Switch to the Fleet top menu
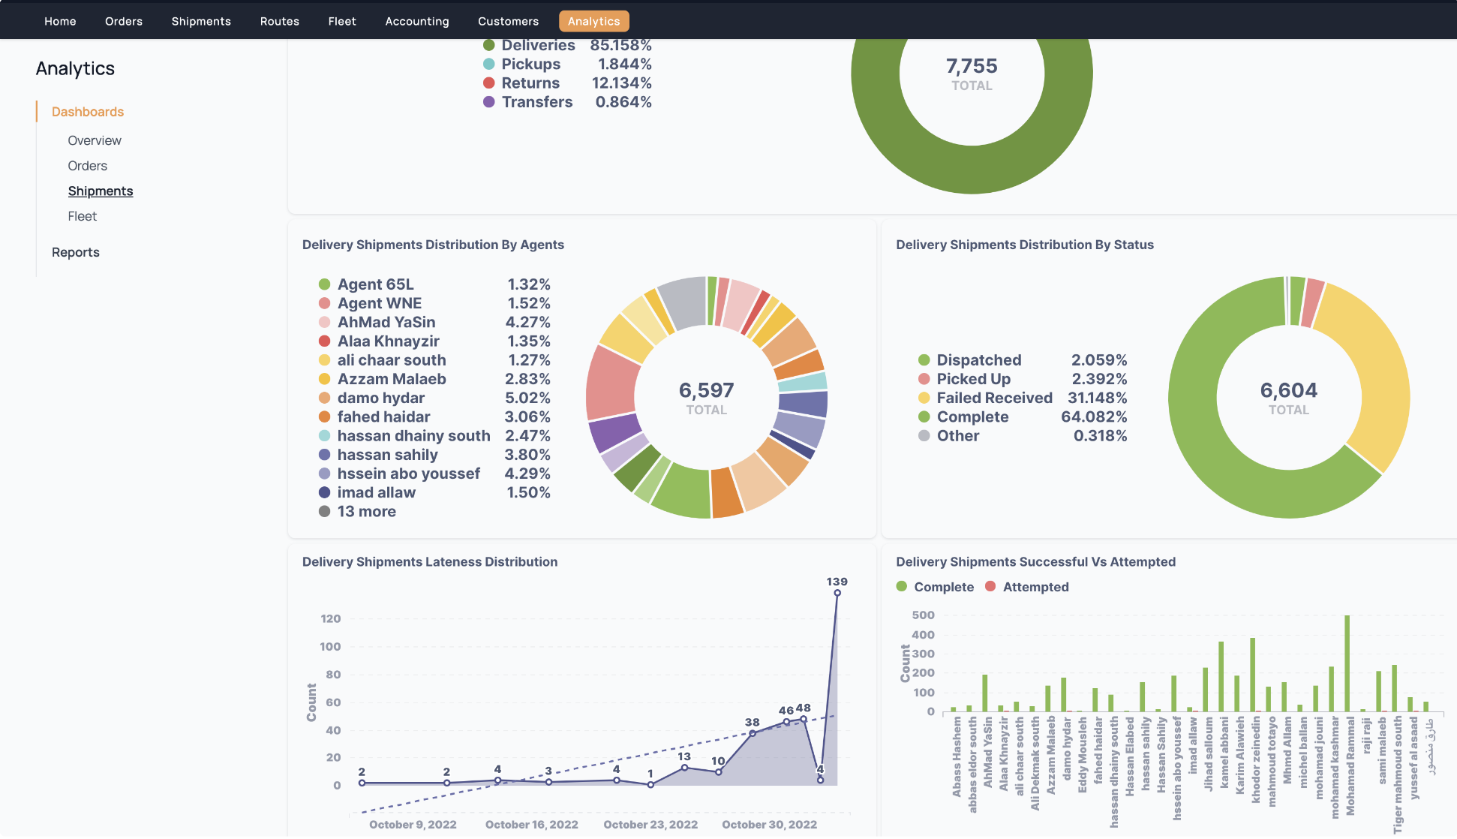The image size is (1457, 839). (341, 21)
